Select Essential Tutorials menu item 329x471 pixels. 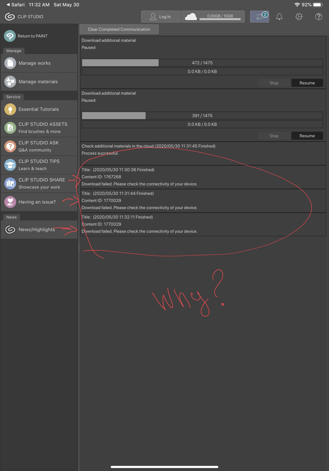pyautogui.click(x=39, y=109)
